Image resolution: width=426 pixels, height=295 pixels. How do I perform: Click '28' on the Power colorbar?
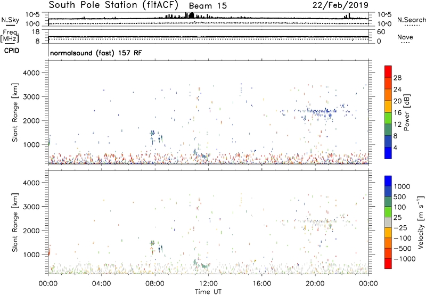(397, 78)
